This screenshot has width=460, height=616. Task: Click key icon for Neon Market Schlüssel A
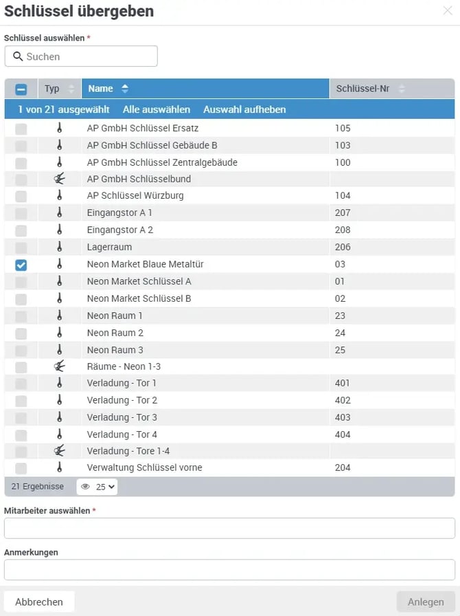pyautogui.click(x=59, y=281)
